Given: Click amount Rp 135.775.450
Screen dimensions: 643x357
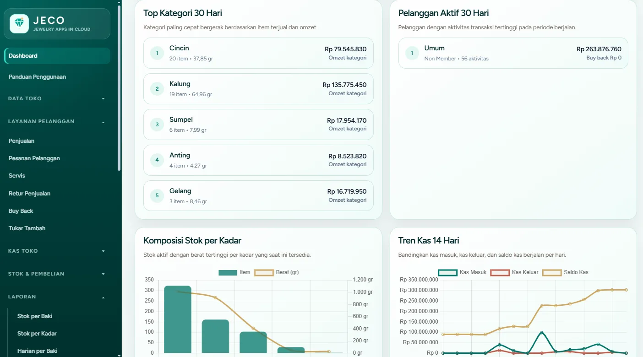Looking at the screenshot, I should click(x=344, y=85).
